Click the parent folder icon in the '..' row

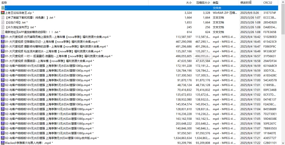3,8
